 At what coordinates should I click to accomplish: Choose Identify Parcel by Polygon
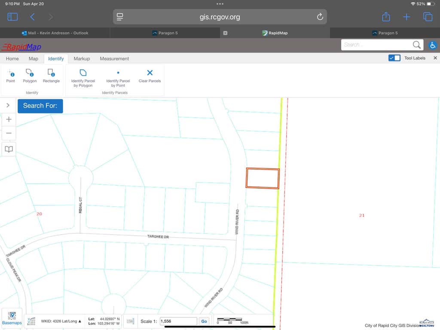pos(83,78)
